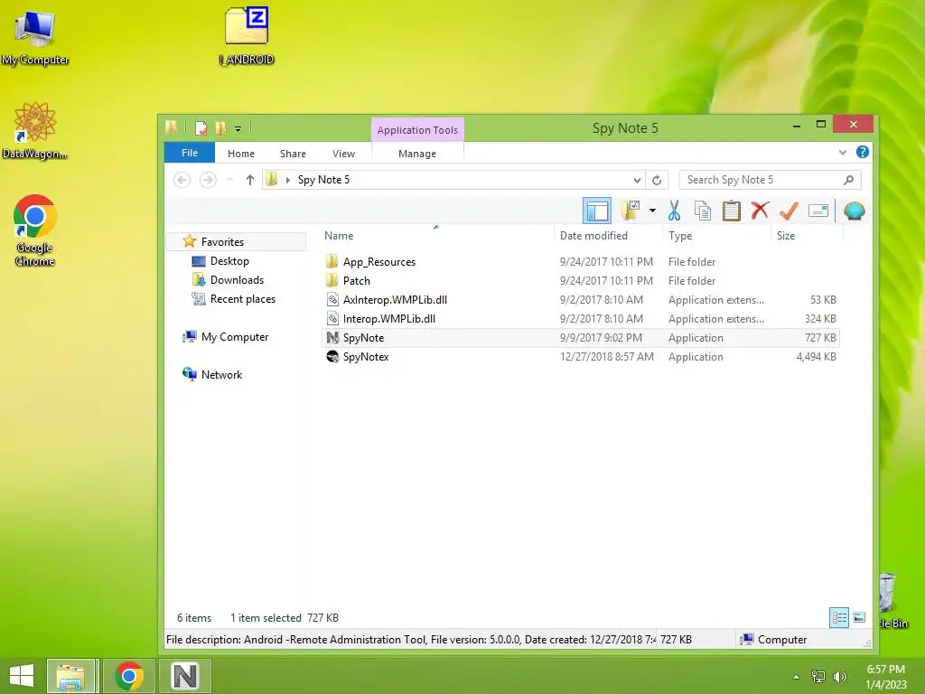Select the My Computer desktop icon
The width and height of the screenshot is (925, 694).
coord(35,39)
